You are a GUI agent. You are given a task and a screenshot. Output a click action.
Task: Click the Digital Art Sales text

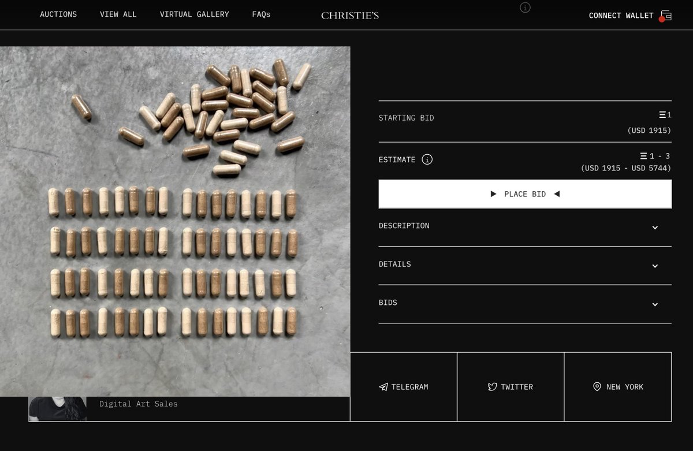point(139,404)
